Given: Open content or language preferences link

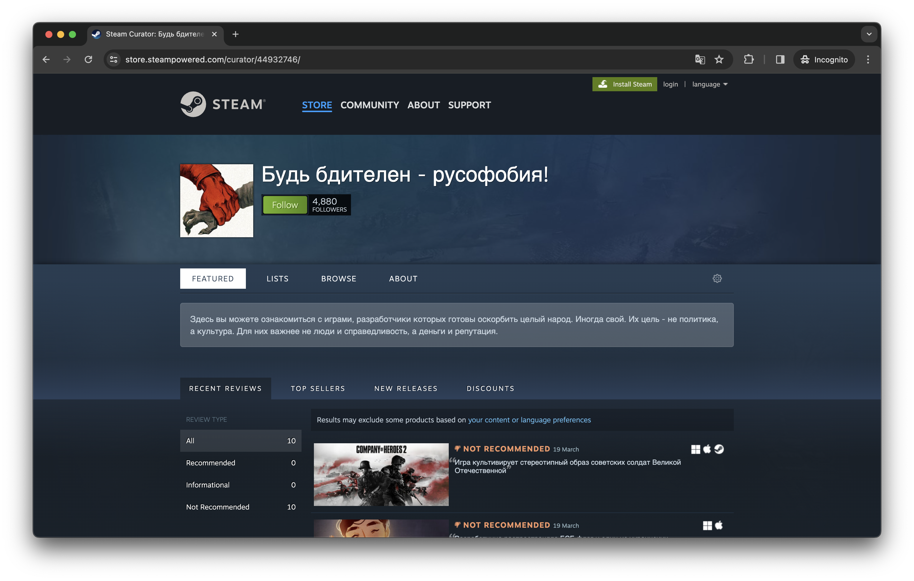Looking at the screenshot, I should click(529, 420).
